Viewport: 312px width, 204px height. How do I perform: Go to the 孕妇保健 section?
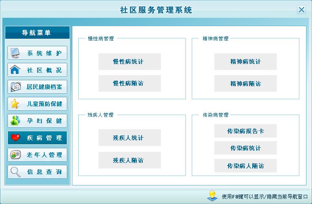point(38,121)
